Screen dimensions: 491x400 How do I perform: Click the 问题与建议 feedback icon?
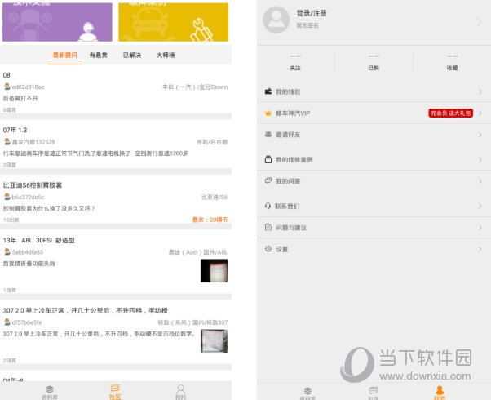coord(268,227)
